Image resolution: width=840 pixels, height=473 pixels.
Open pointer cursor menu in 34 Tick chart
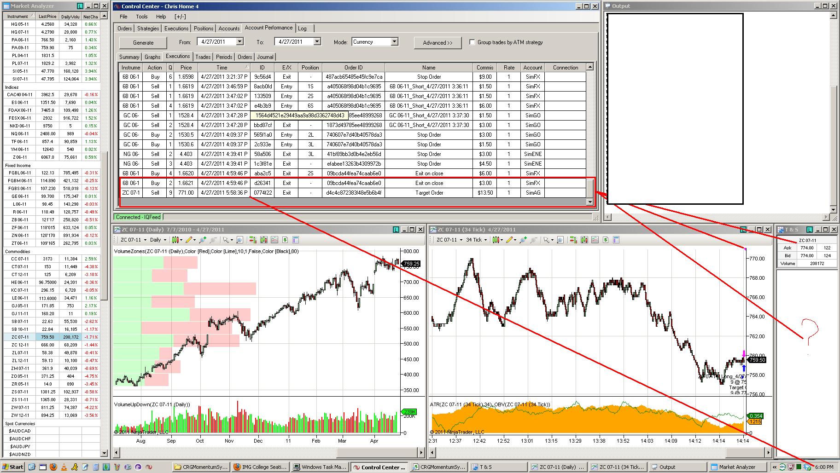[548, 240]
